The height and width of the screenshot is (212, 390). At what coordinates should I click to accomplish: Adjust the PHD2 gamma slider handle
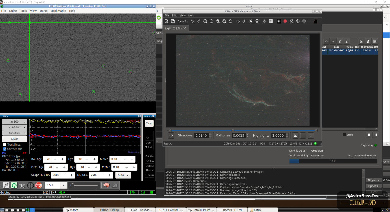pos(73,185)
